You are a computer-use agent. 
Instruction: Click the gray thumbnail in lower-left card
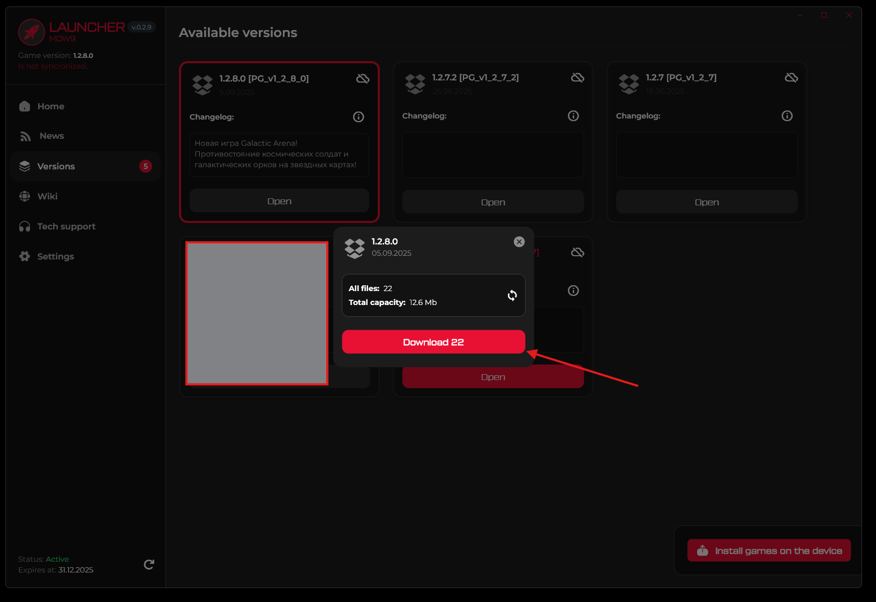pyautogui.click(x=257, y=313)
